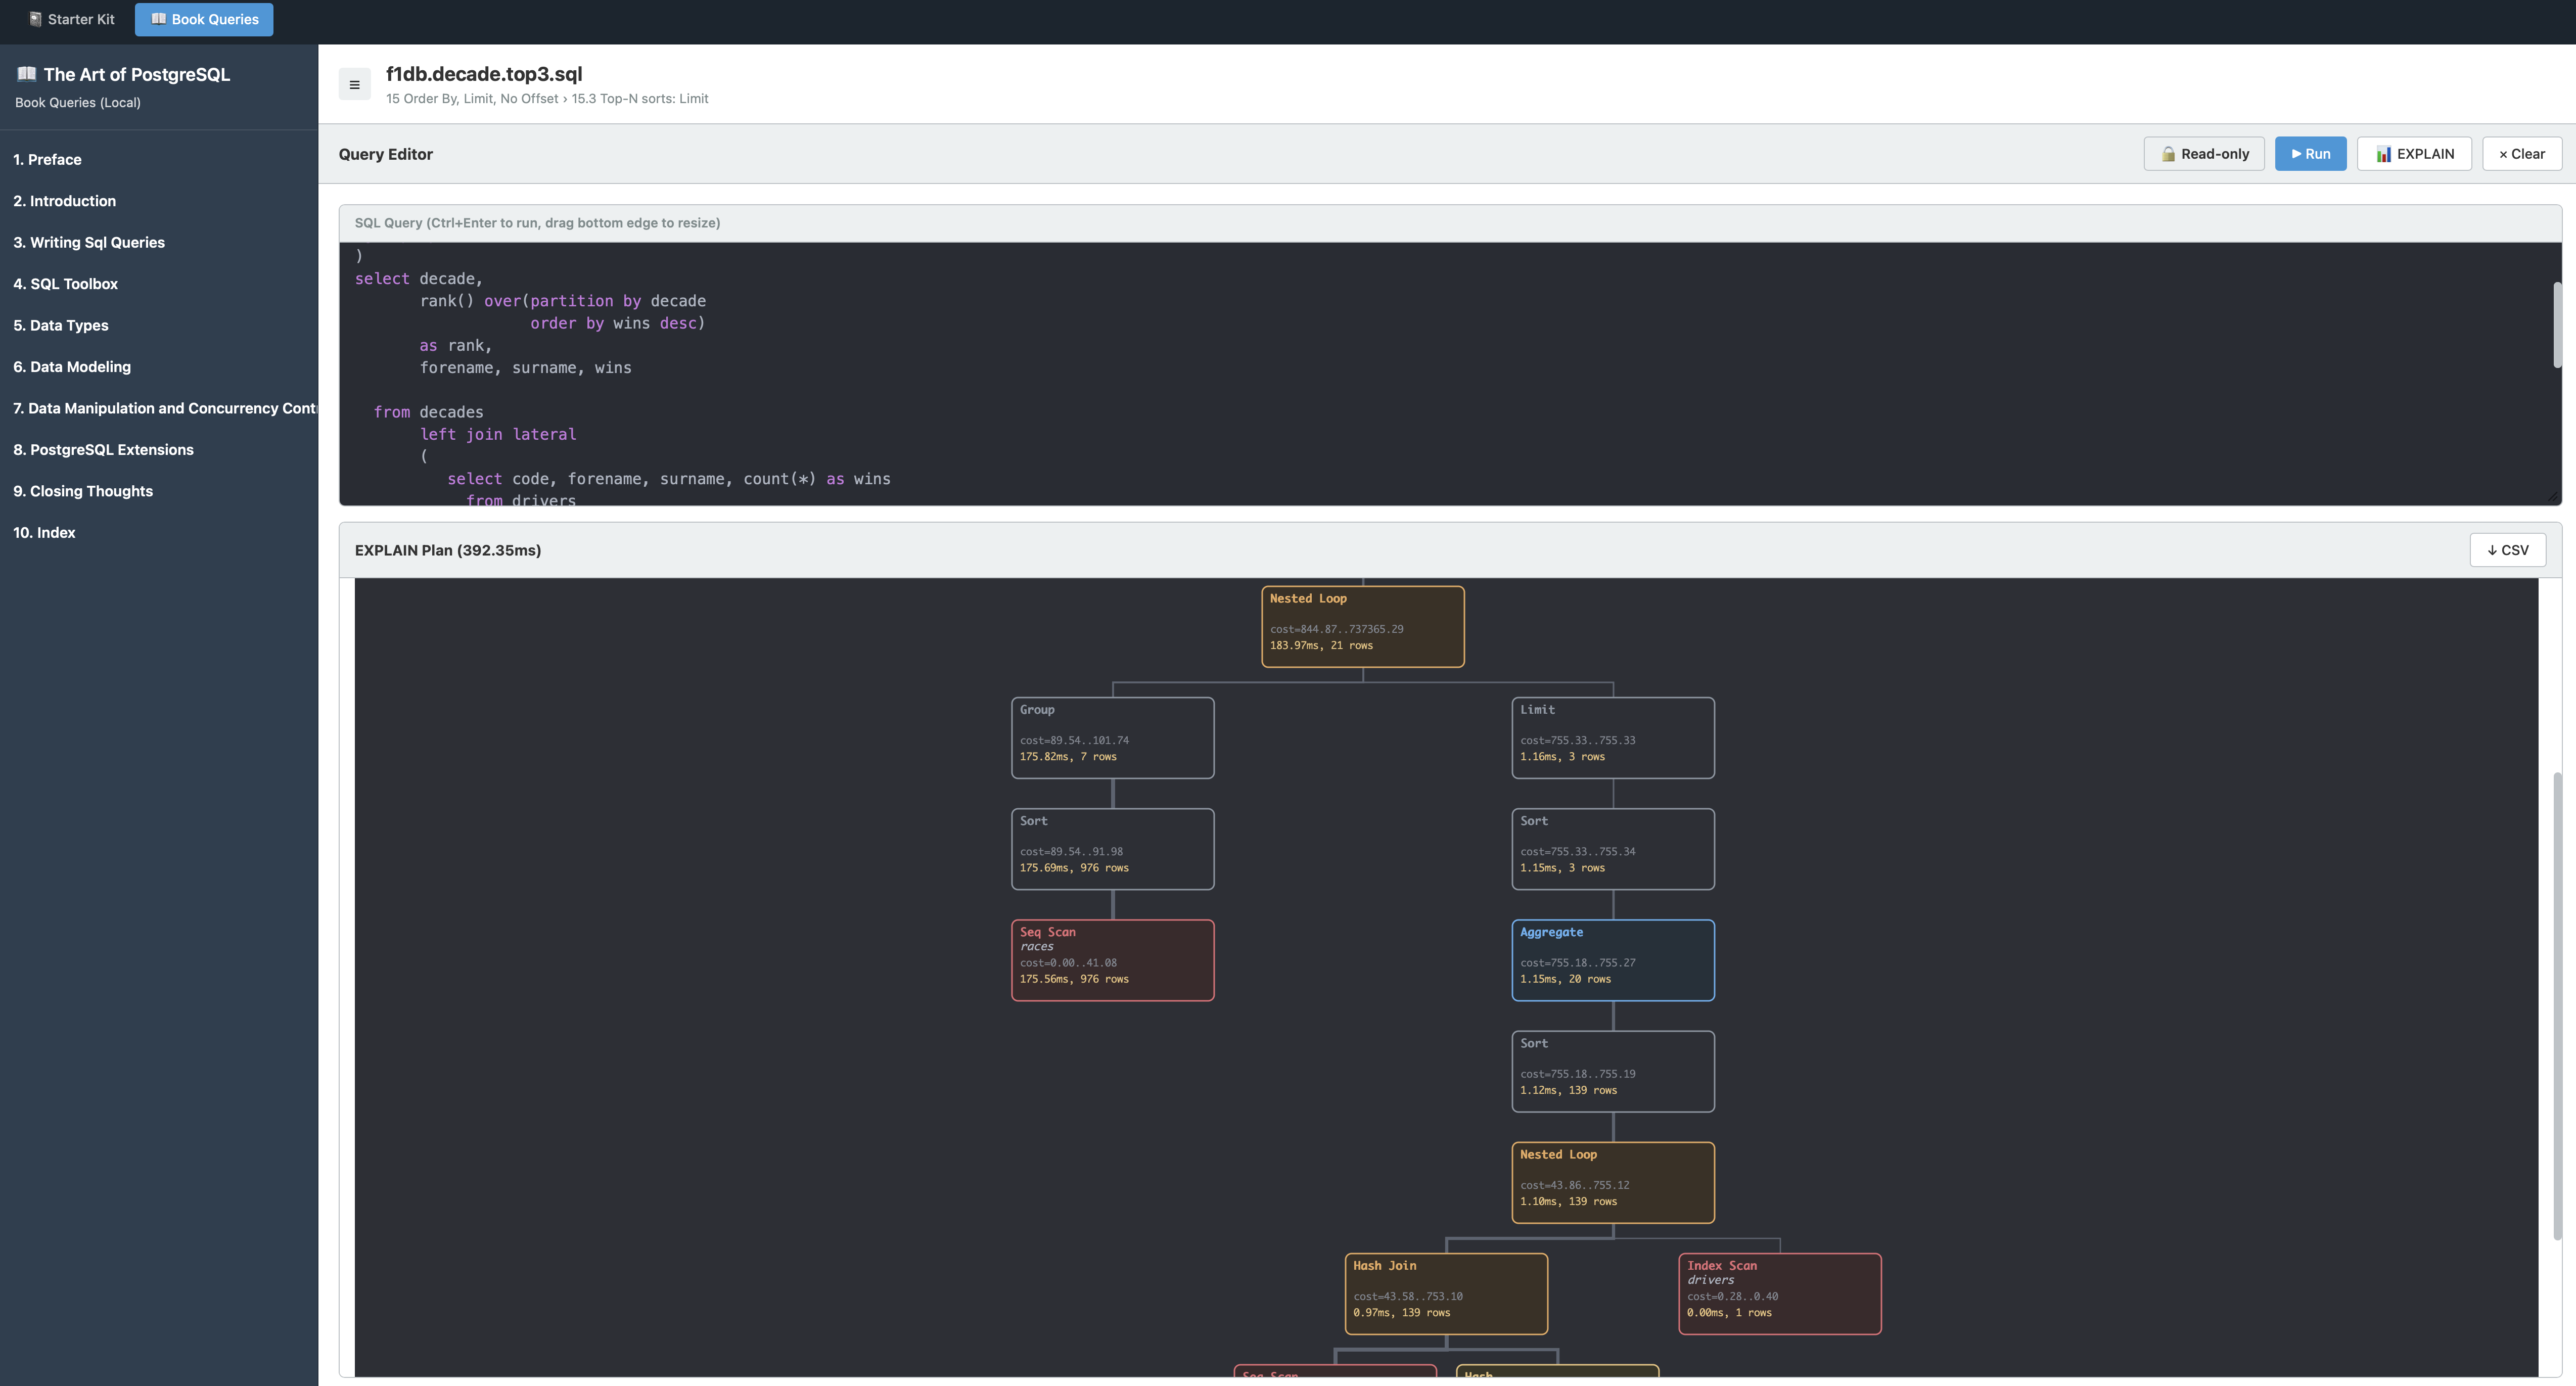Expand chapter 4. SQL Toolbox

159,284
